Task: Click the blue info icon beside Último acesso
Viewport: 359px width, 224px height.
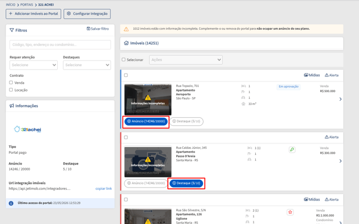Action: pos(11,203)
